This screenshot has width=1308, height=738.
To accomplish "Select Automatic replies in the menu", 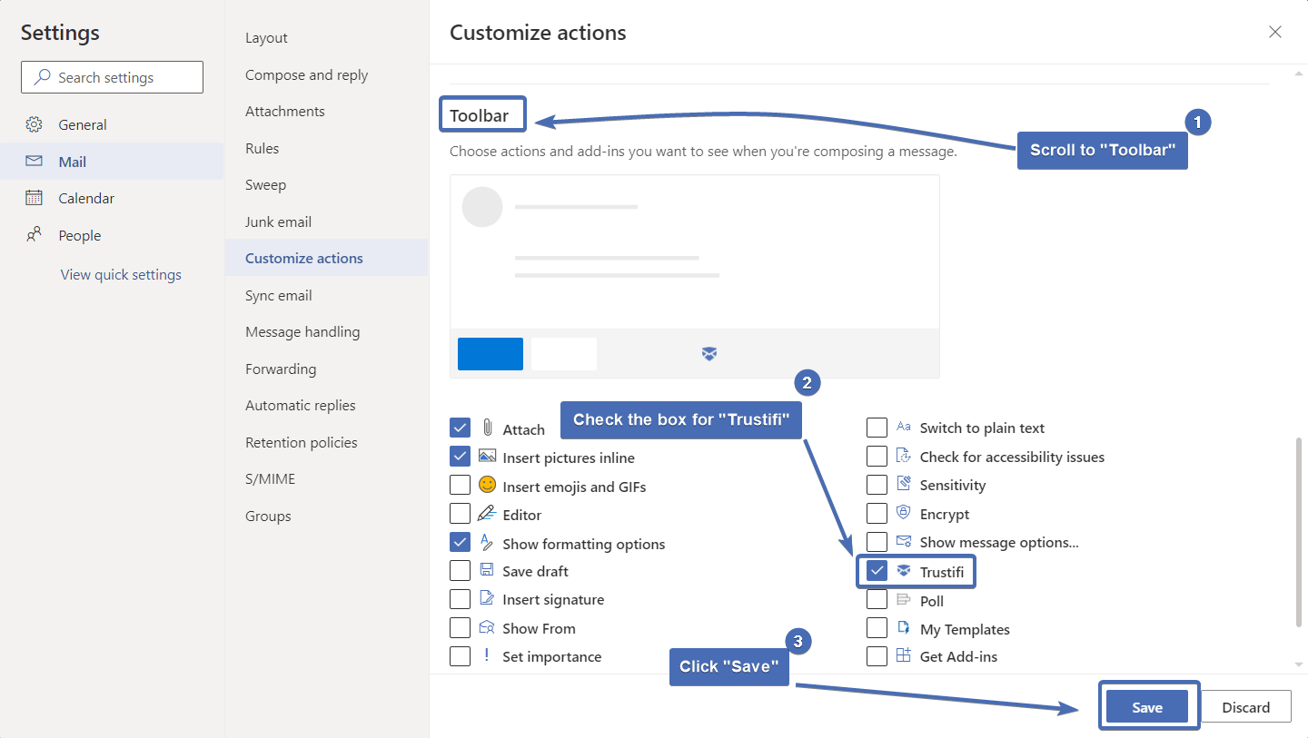I will coord(300,405).
